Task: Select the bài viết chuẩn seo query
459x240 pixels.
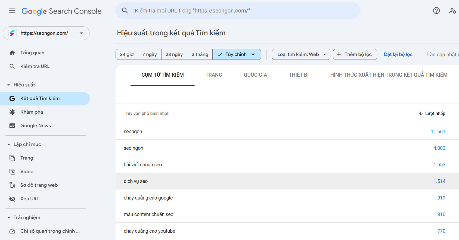Action: 287,164
